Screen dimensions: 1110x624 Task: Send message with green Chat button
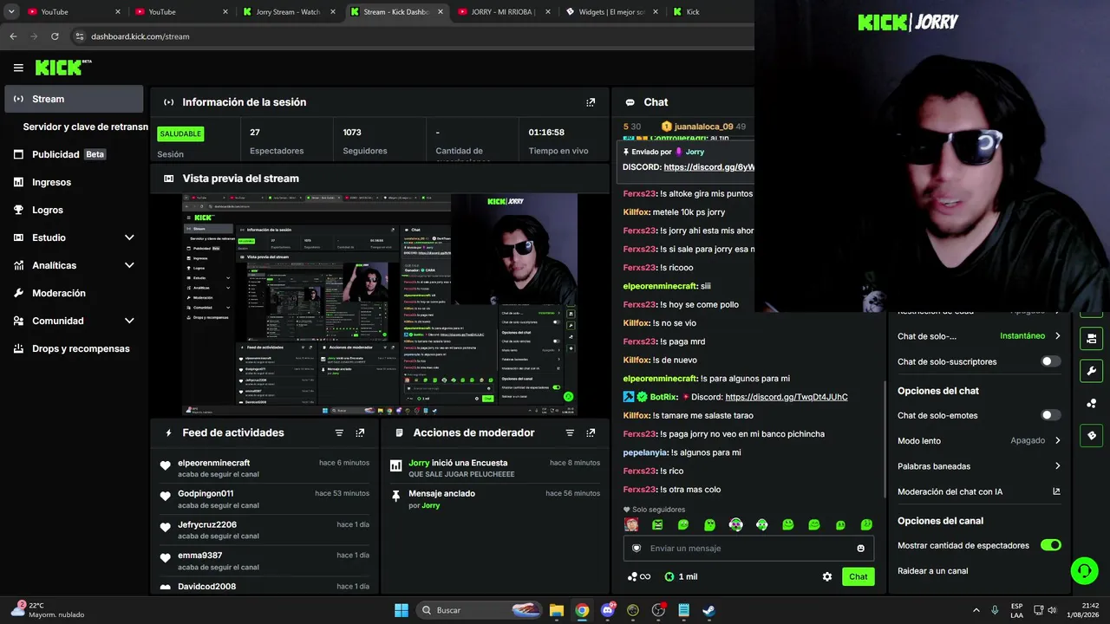click(x=858, y=576)
